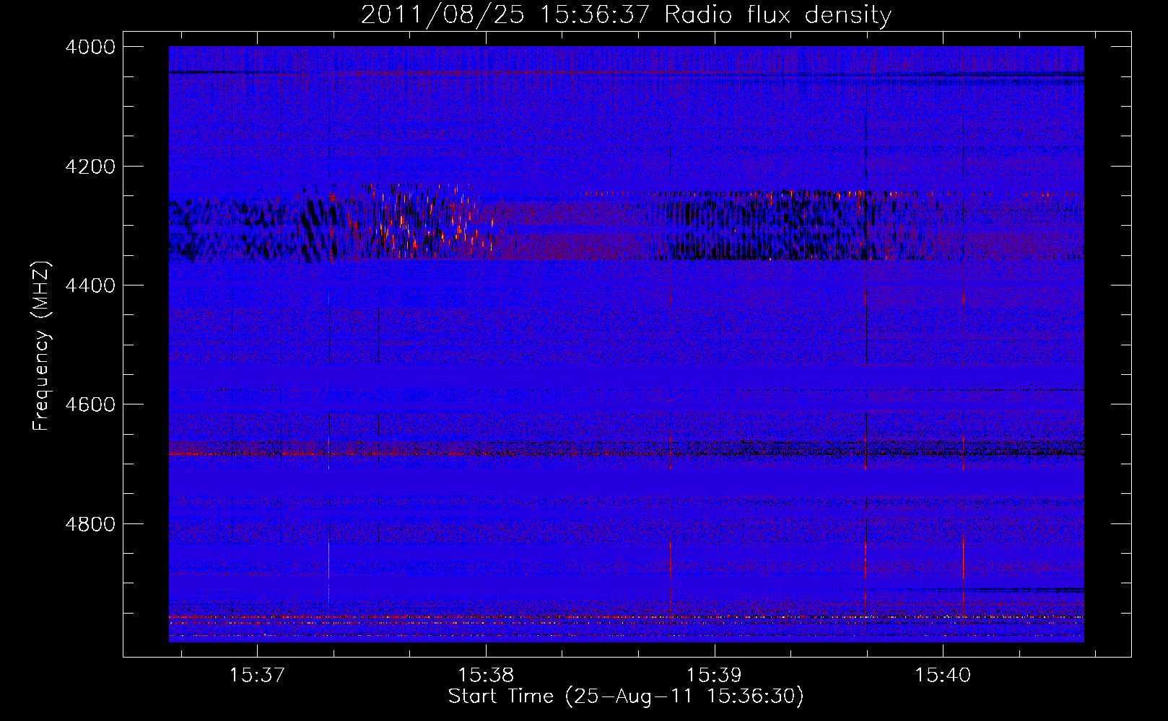Viewport: 1168px width, 721px height.
Task: Click the 15:40 time axis label
Action: click(943, 676)
